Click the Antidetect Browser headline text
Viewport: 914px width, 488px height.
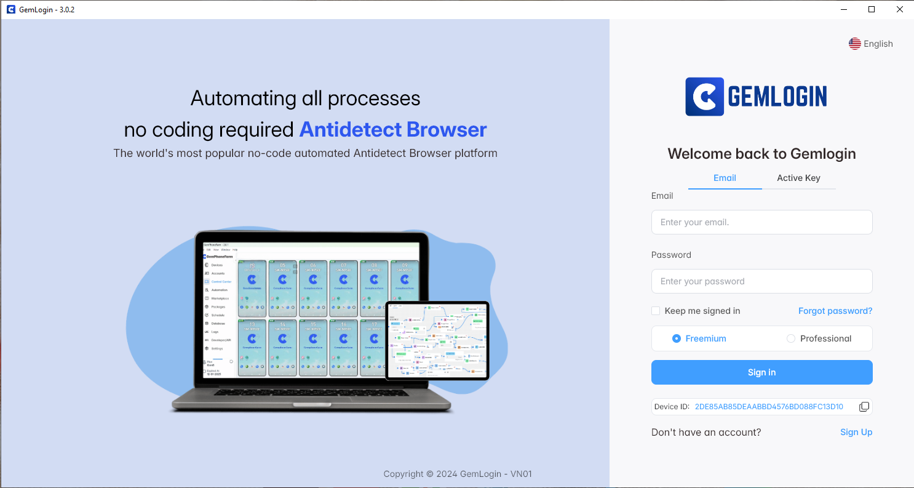click(393, 129)
